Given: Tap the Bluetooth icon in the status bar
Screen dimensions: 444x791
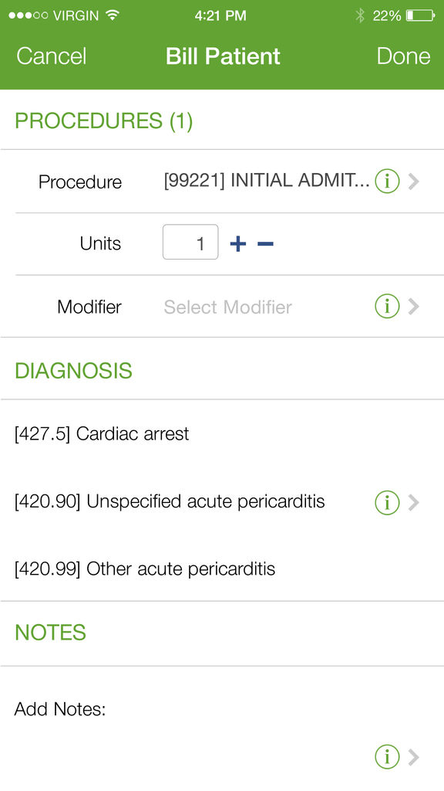Looking at the screenshot, I should point(360,15).
